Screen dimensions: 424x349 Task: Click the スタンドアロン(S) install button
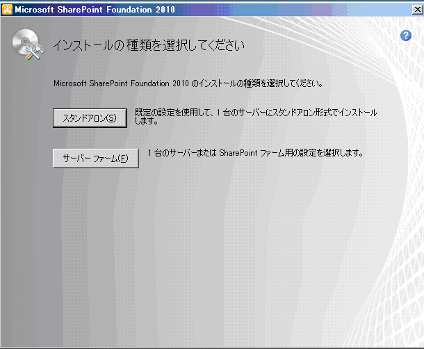[x=90, y=118]
